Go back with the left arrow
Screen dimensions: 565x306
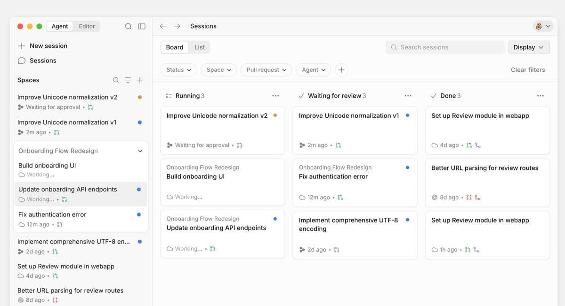[x=163, y=26]
